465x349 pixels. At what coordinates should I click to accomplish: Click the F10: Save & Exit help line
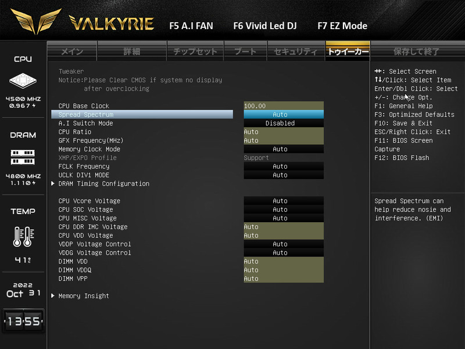click(x=403, y=123)
